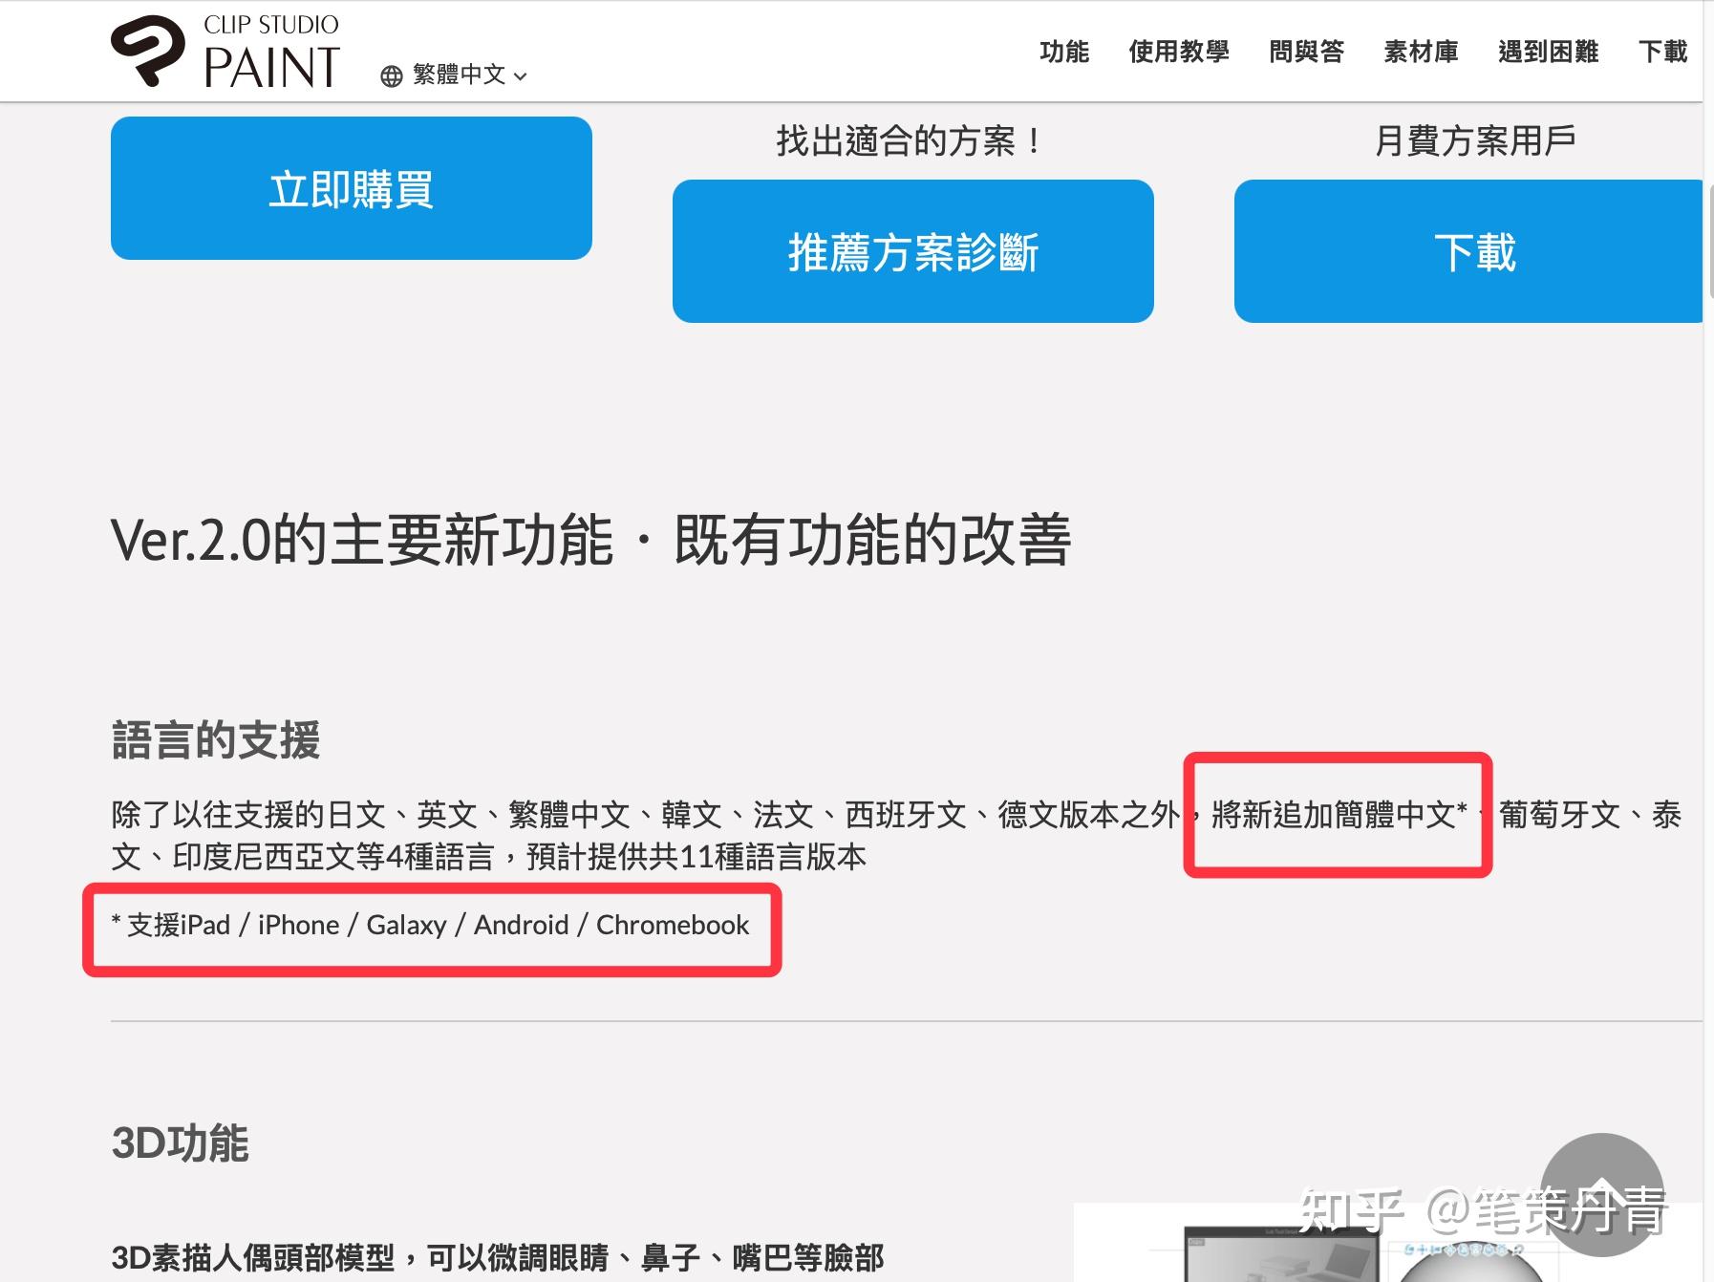The height and width of the screenshot is (1282, 1714).
Task: Click the 語言的支援 heading
Action: point(216,740)
